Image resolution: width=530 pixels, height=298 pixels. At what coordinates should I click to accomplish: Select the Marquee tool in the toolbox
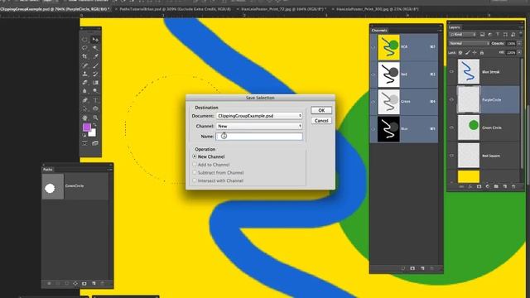click(x=84, y=40)
